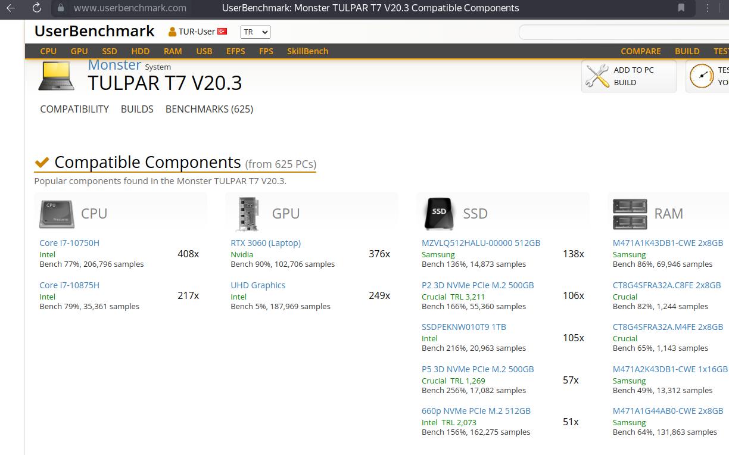This screenshot has width=729, height=455.
Task: Open the CT8G4SFRA32A.C8FE 2x8GB link
Action: click(x=666, y=285)
